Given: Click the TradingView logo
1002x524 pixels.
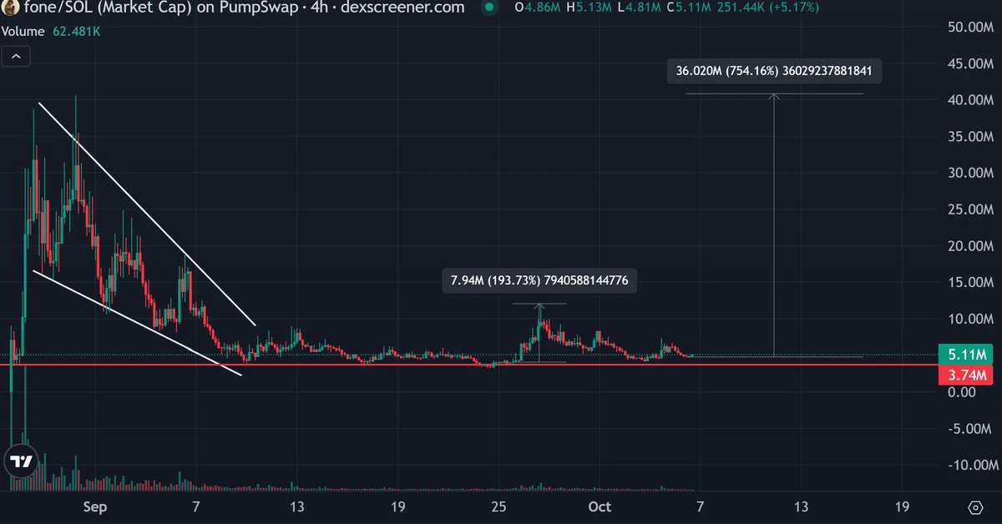Looking at the screenshot, I should [20, 461].
